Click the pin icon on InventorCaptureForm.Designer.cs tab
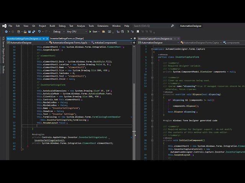Viewport: 245px width, 183px height. pos(175,39)
